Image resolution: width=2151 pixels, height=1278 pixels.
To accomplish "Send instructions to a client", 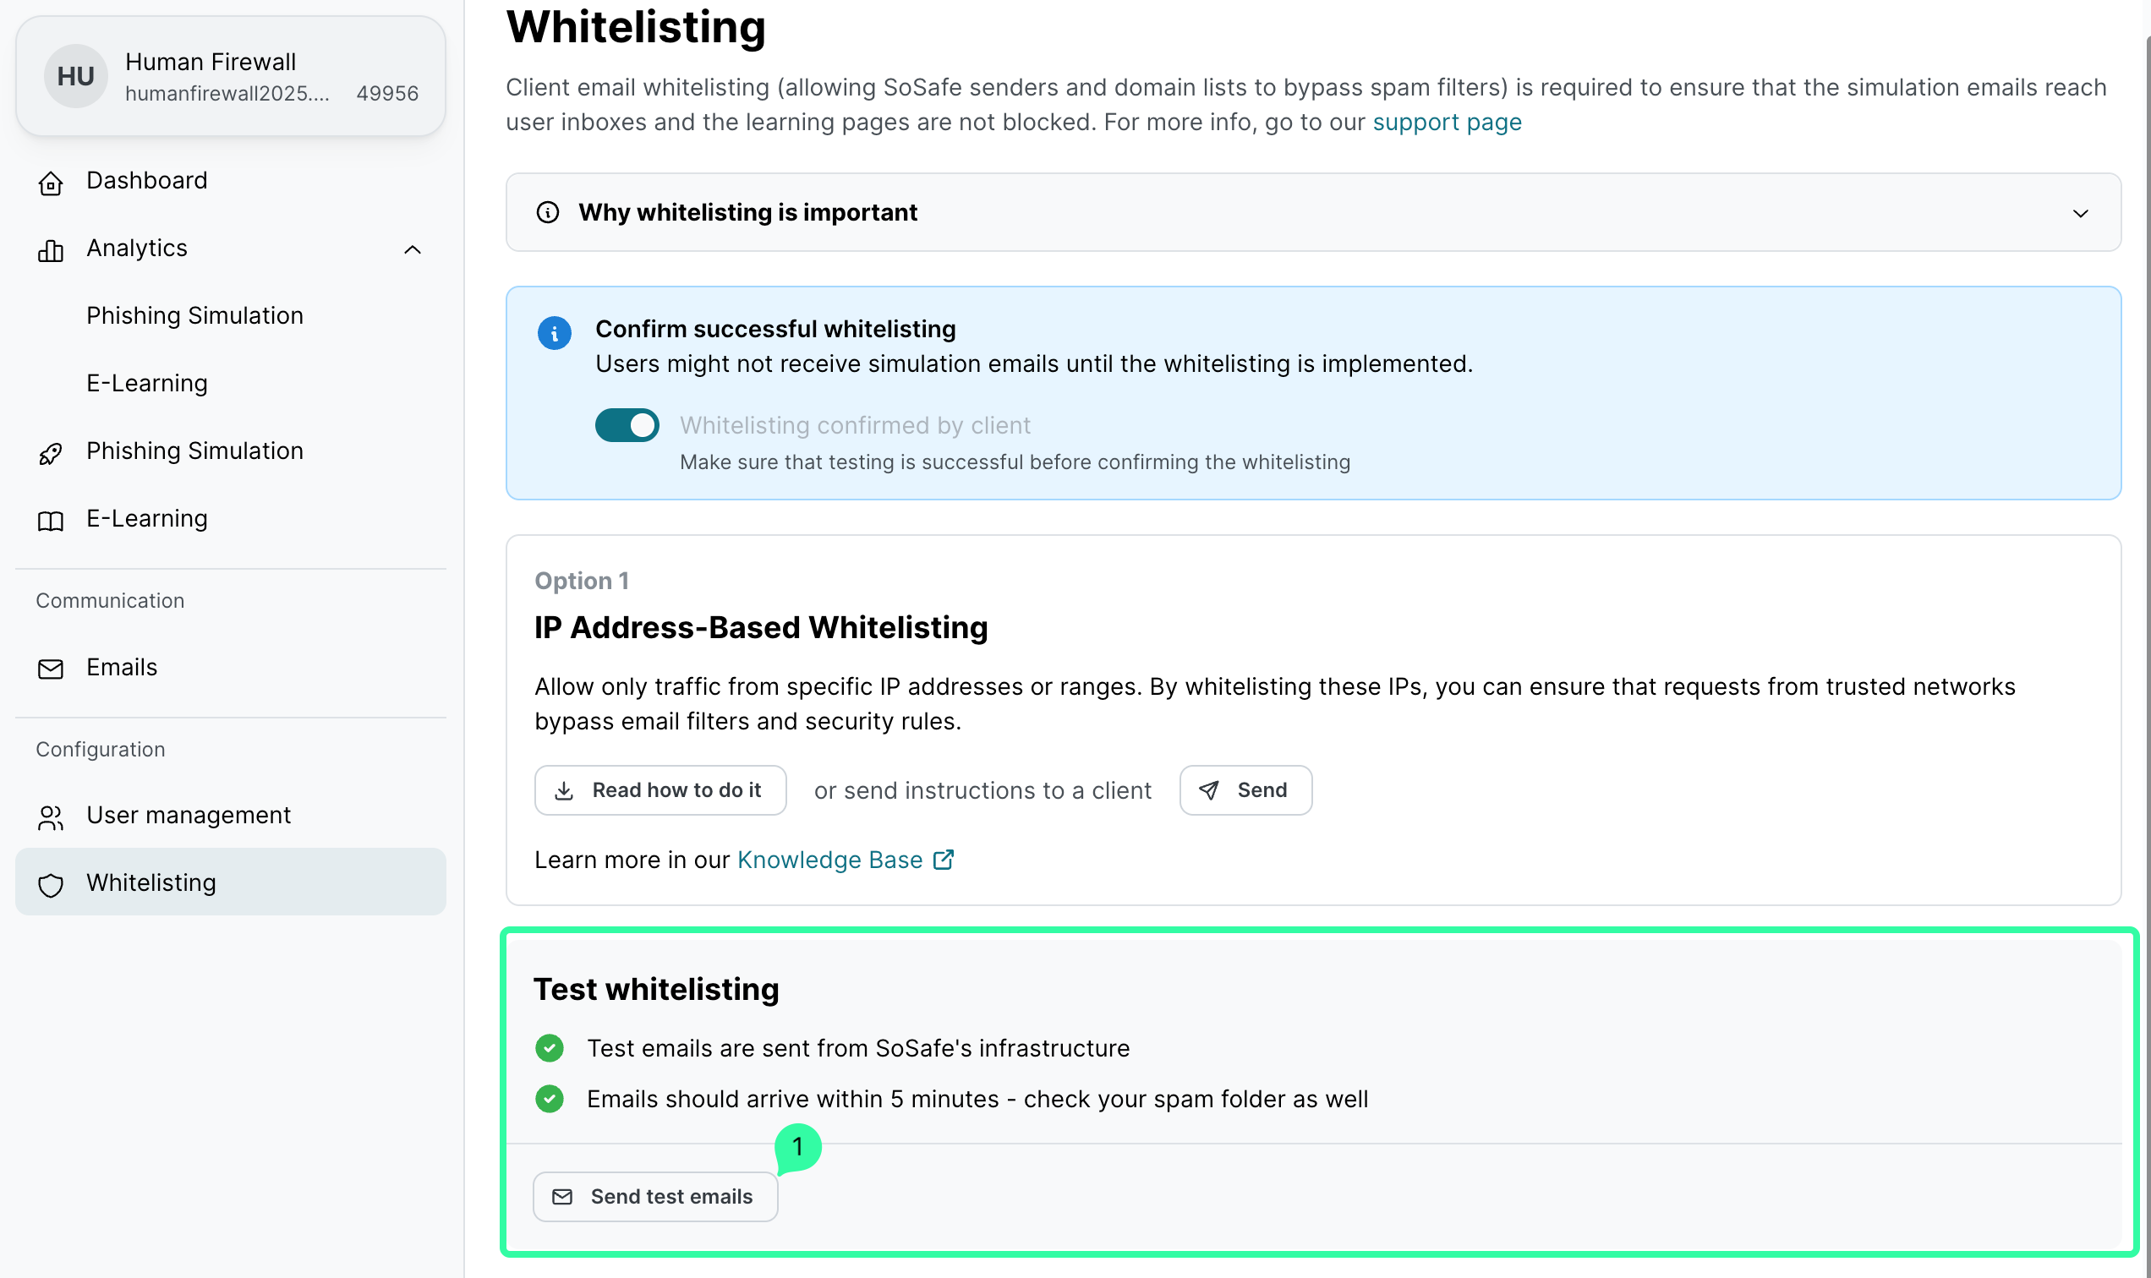I will click(x=1245, y=789).
